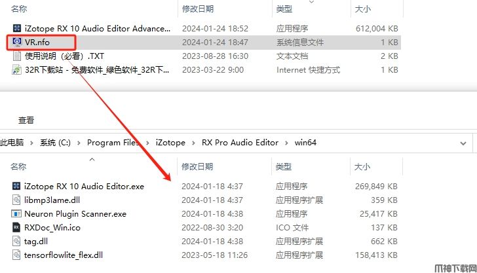Select the 32R下载站 Internet shortcut icon
477x273 pixels.
[x=17, y=70]
